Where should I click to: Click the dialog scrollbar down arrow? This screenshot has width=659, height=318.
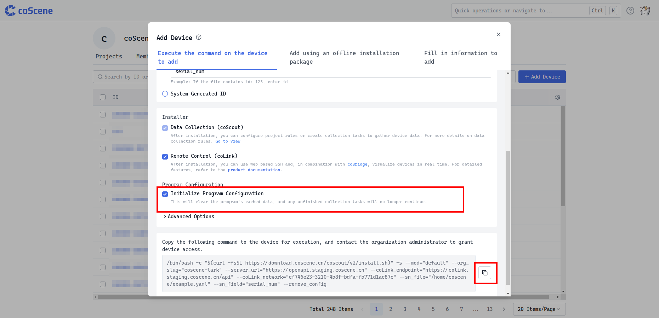tap(508, 294)
